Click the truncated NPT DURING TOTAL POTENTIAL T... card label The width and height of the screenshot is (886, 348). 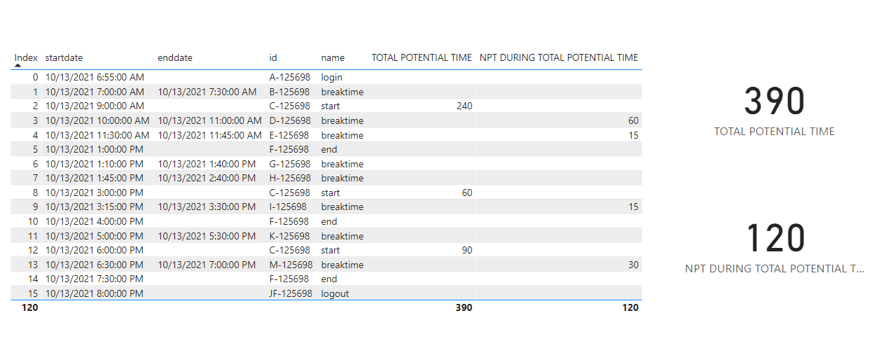coord(775,269)
